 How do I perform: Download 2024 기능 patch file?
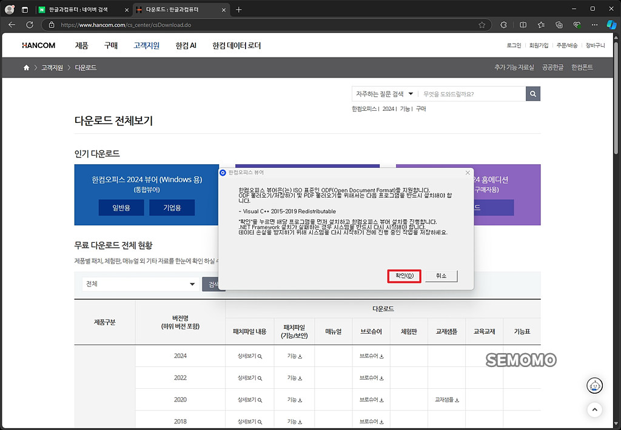(295, 356)
